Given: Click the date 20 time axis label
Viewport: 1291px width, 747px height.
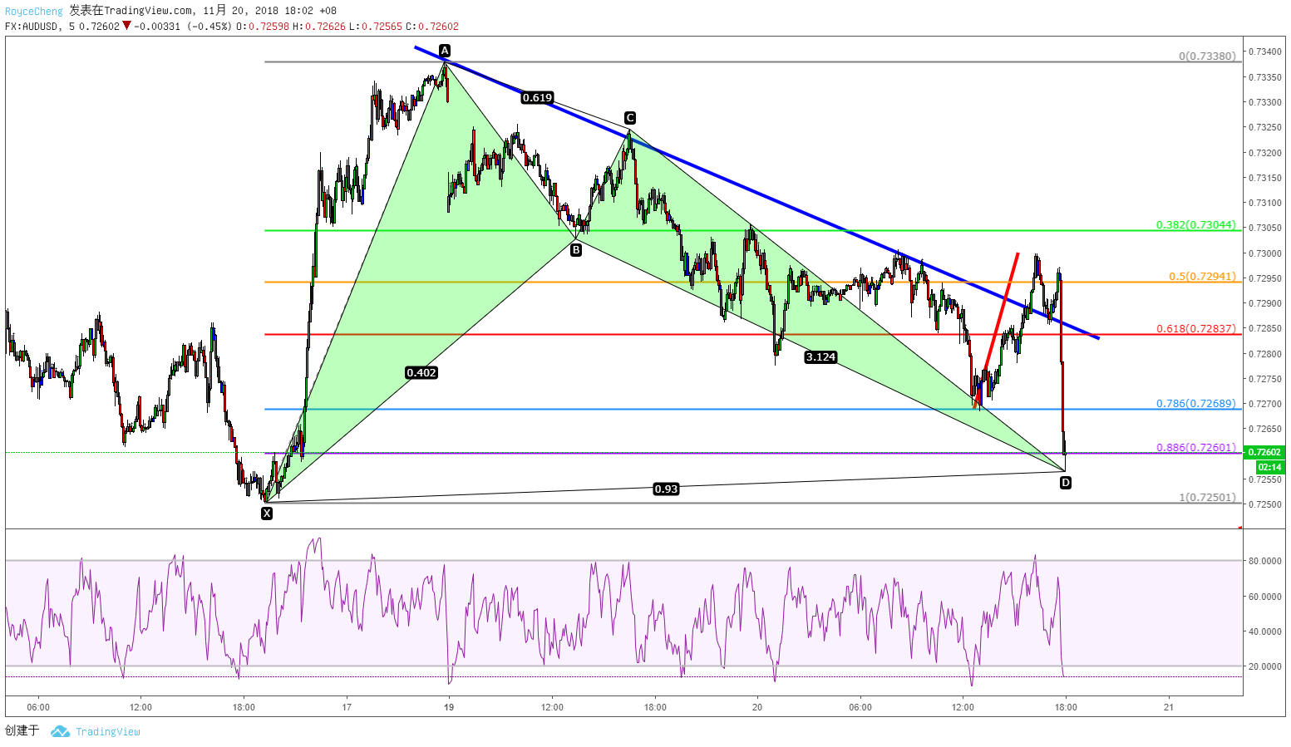Looking at the screenshot, I should [757, 708].
